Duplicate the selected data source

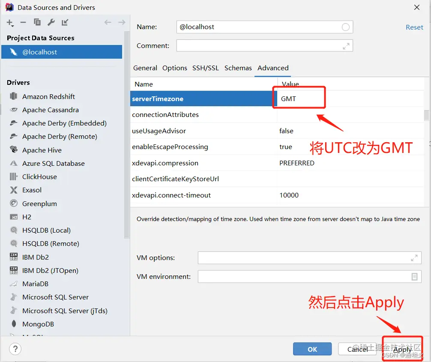coord(37,22)
